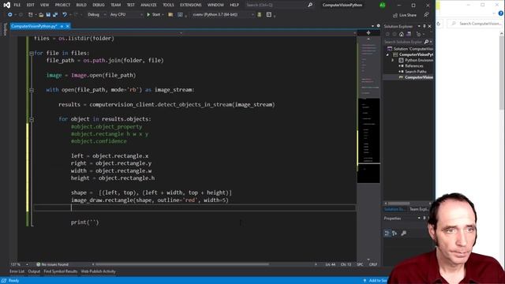Screen dimensions: 505x284
Task: Expand the Python Environments node
Action: 393,60
